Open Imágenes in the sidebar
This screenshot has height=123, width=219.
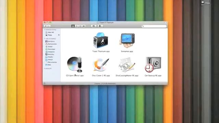(x=50, y=52)
